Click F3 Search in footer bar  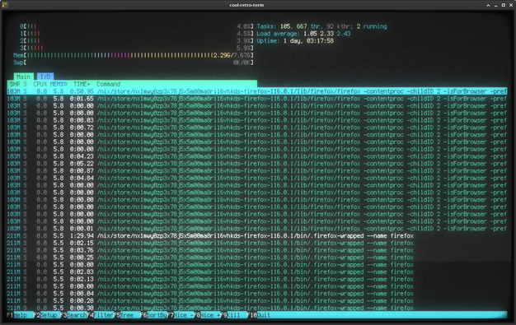[73, 315]
